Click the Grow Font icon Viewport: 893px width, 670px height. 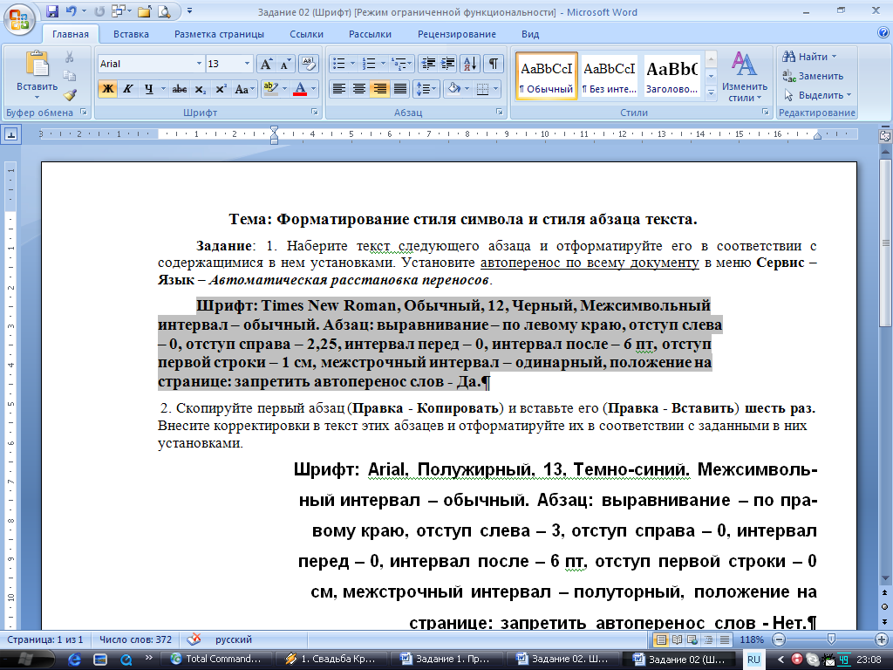click(268, 64)
